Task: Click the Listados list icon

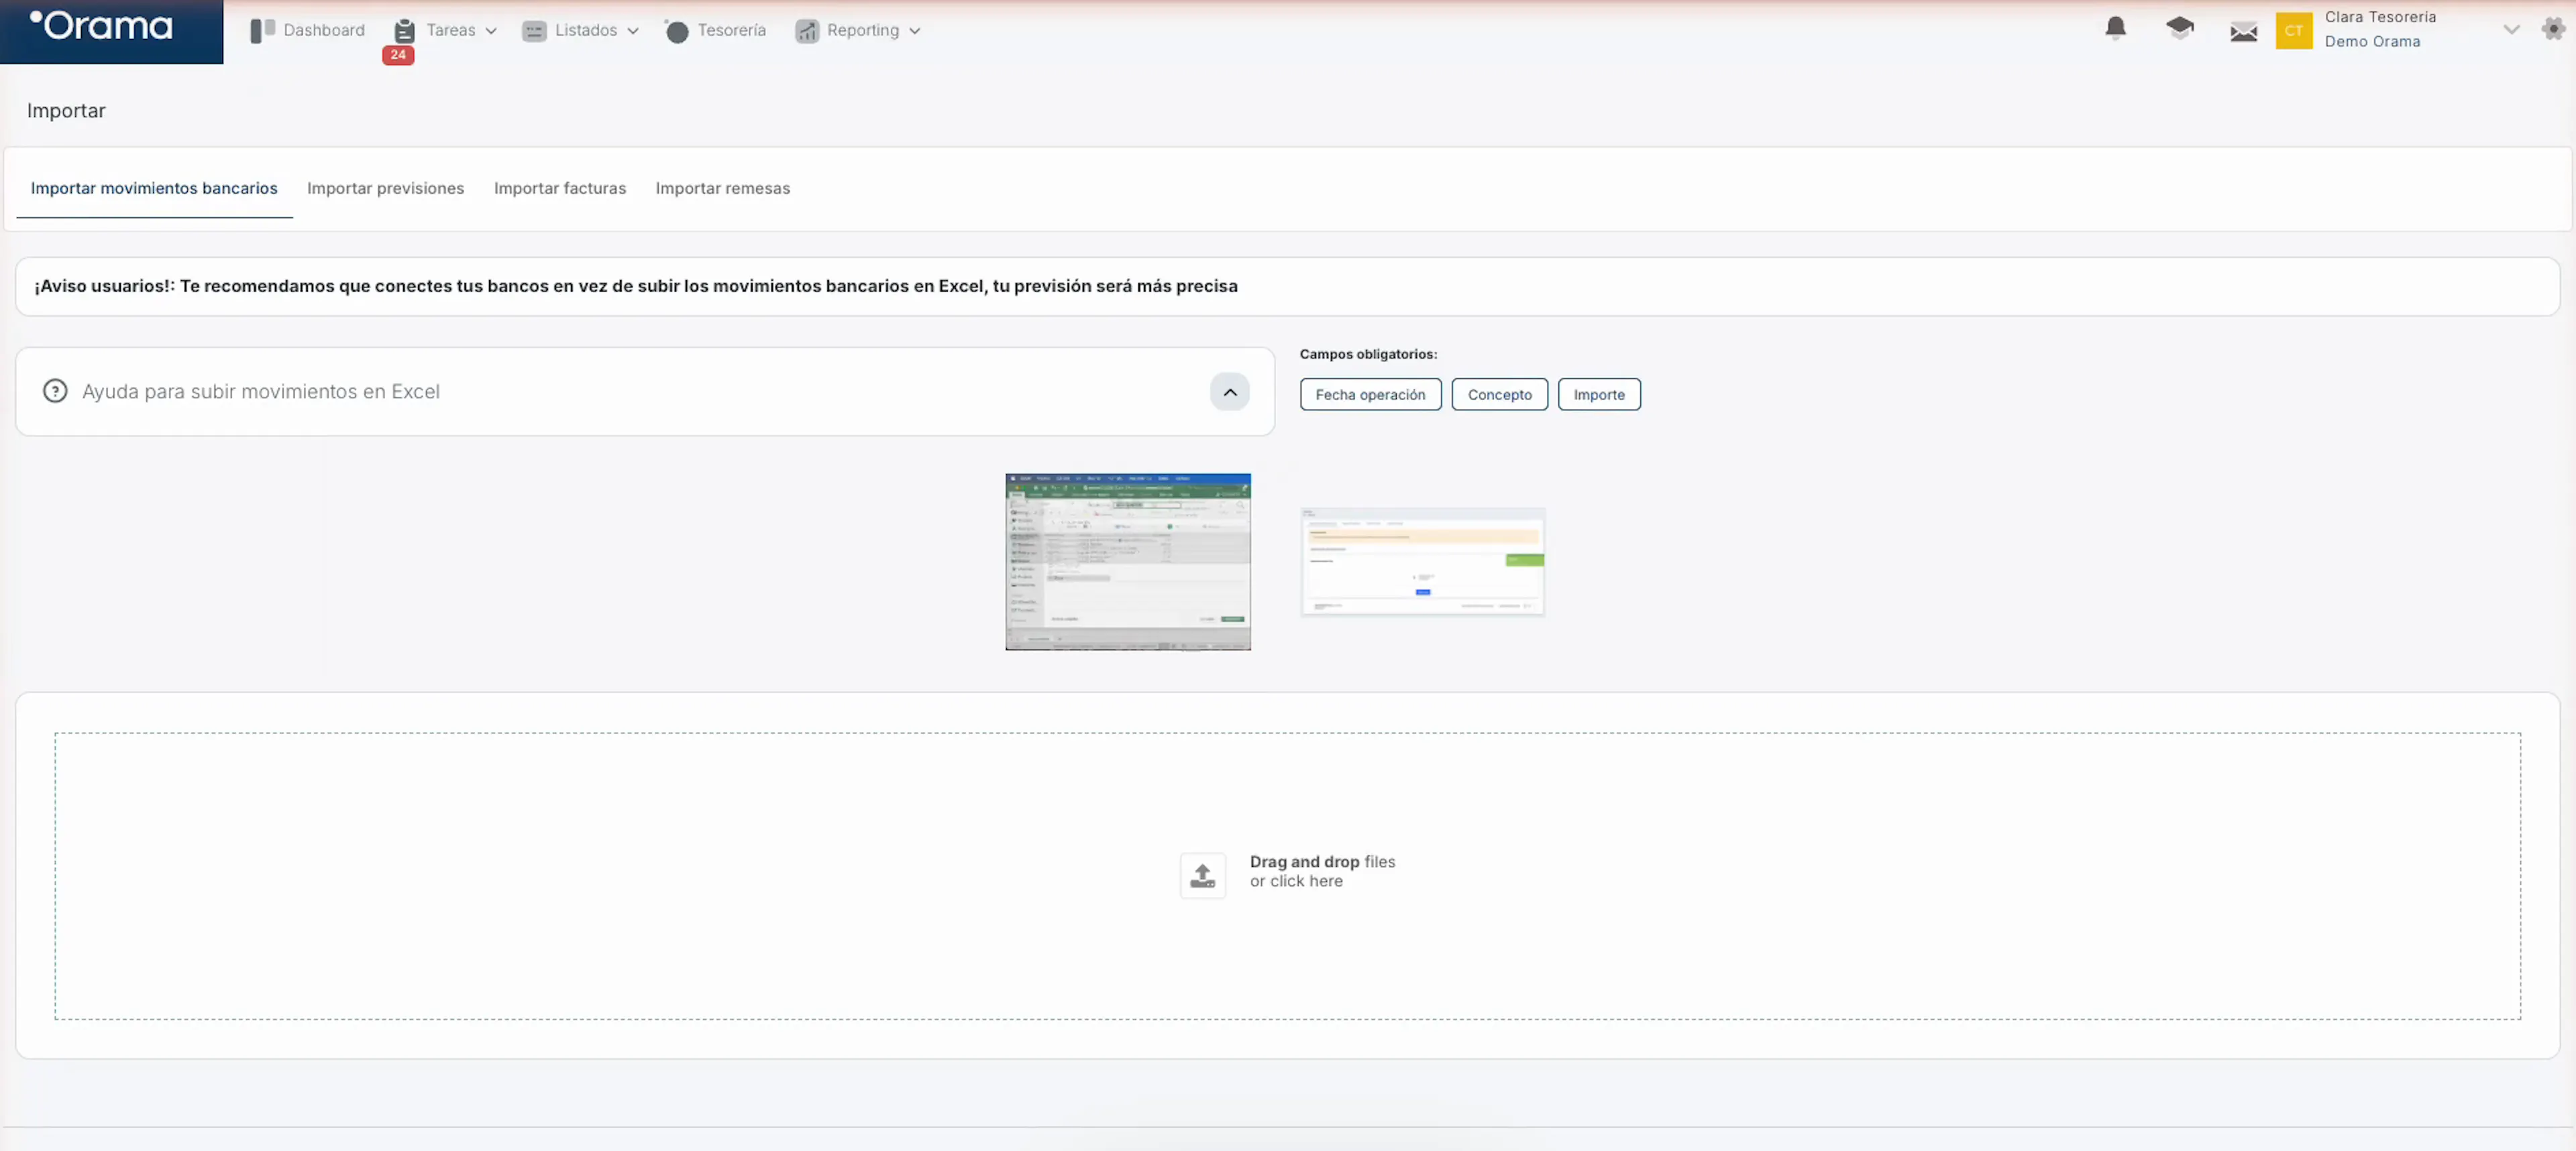Action: click(x=534, y=31)
